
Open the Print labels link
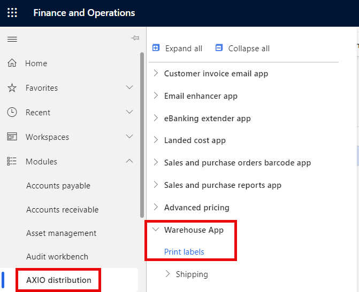(184, 252)
